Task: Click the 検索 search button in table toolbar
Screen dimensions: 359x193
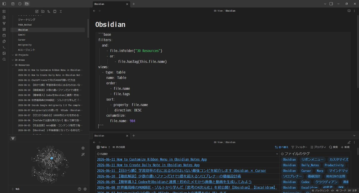Action: tap(334, 147)
